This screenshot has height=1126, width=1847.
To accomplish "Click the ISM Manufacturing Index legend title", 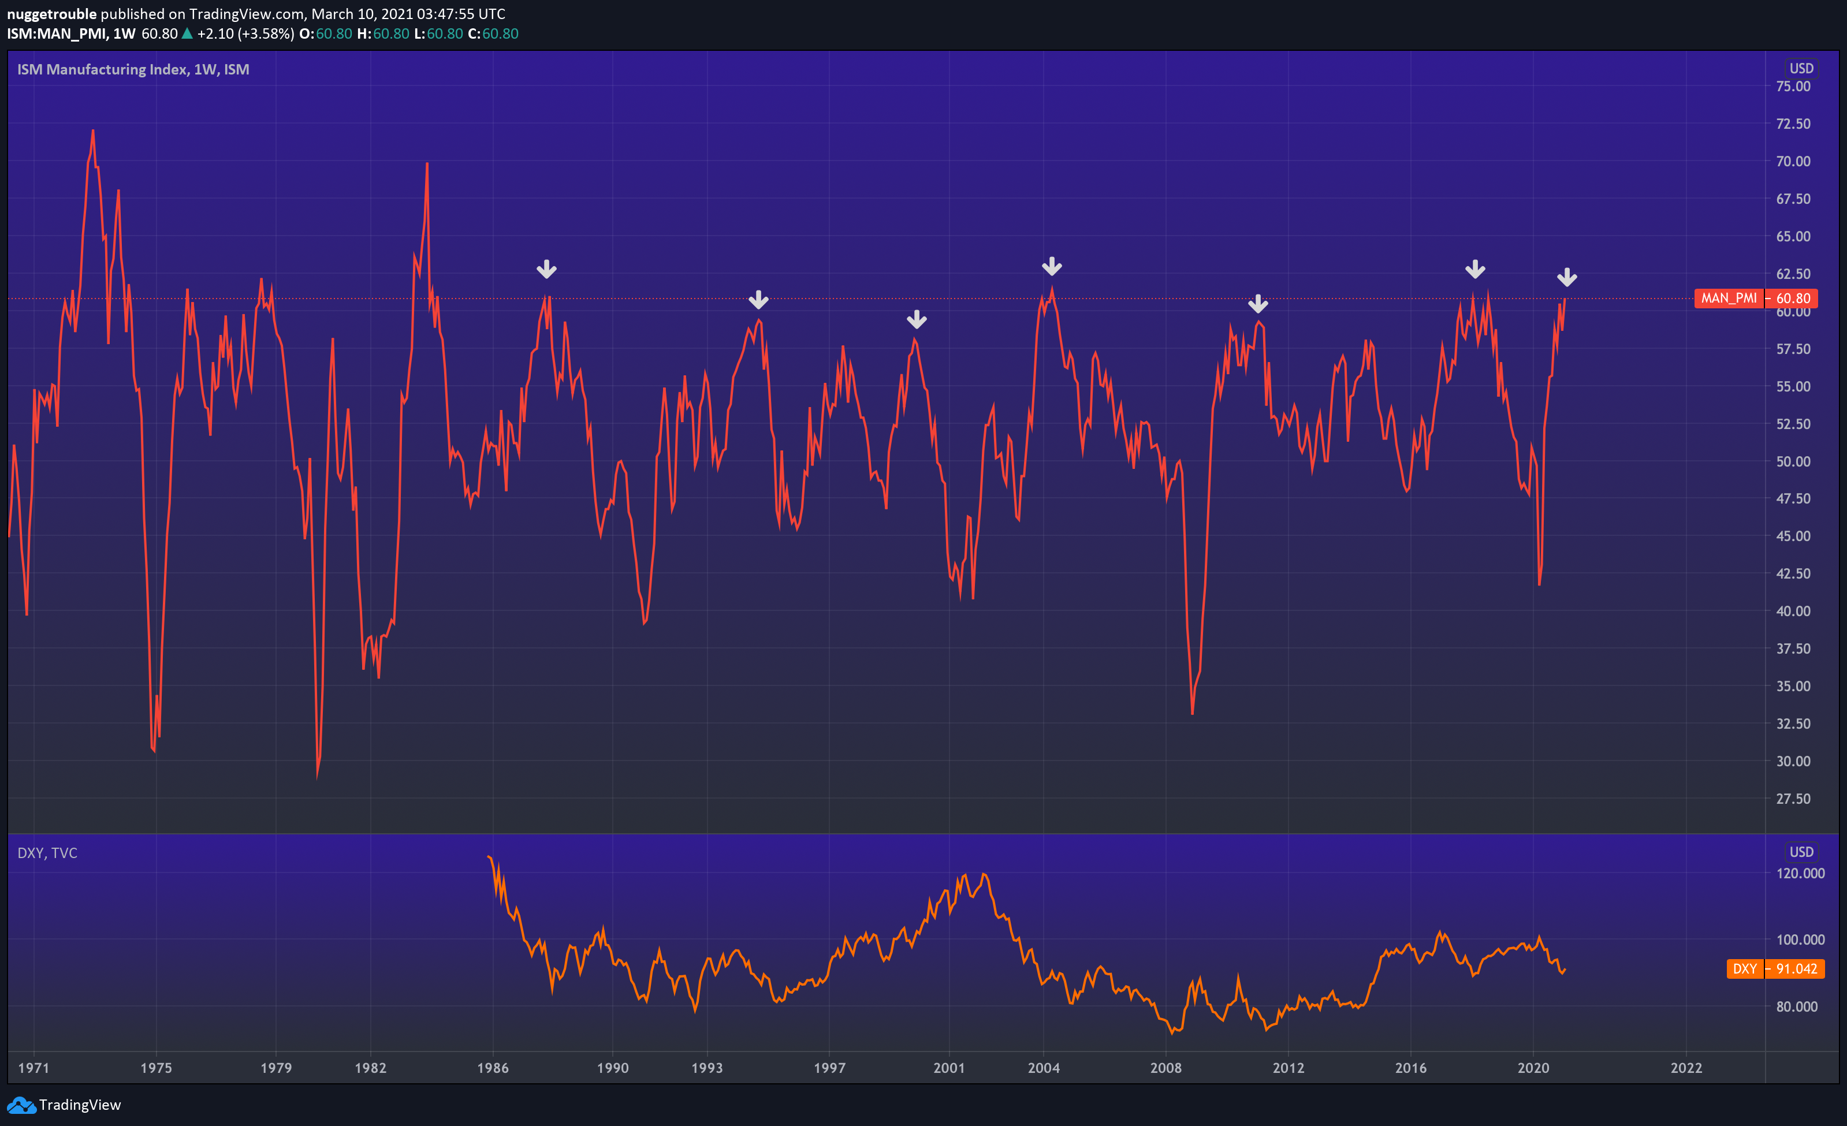I will 133,70.
